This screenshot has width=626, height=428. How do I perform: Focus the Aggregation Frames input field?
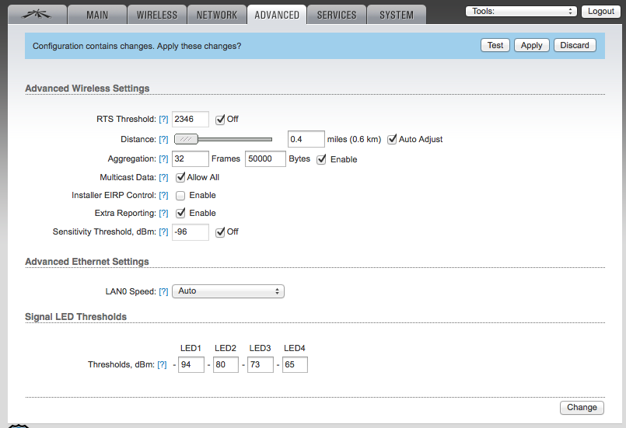coord(191,158)
